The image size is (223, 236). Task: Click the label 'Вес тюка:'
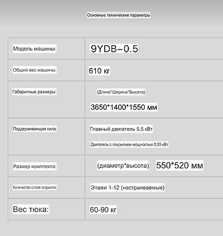[x=31, y=209]
